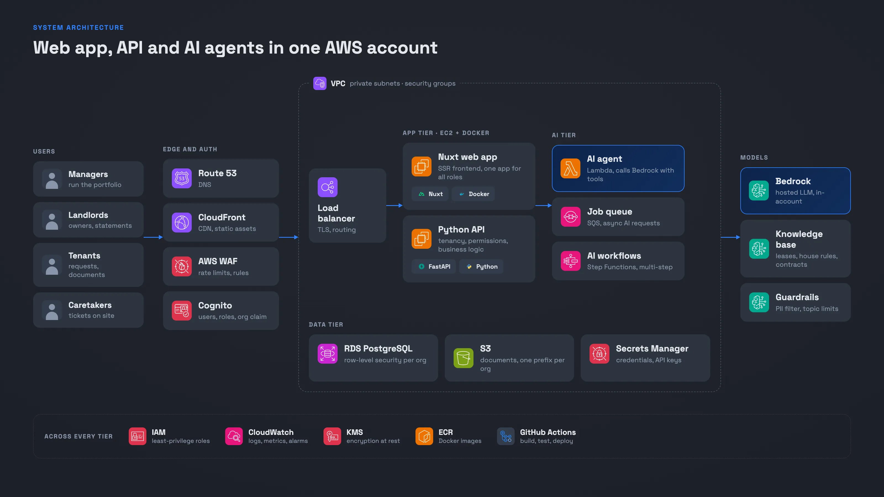The height and width of the screenshot is (497, 884).
Task: Click the S3 bucket icon
Action: [463, 358]
